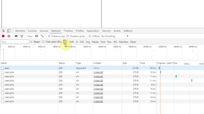Filter requests by Other type

pyautogui.click(x=133, y=42)
